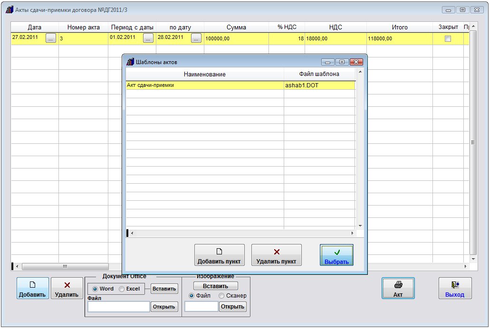This screenshot has height=328, width=489.
Task: Close the Шаблоны актов dialog
Action: click(356, 62)
